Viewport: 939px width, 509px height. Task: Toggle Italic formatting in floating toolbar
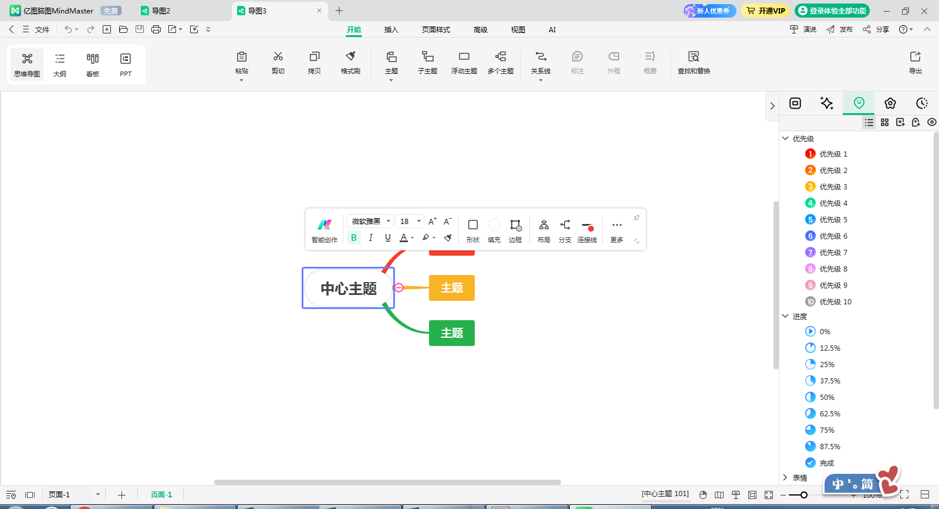[371, 237]
